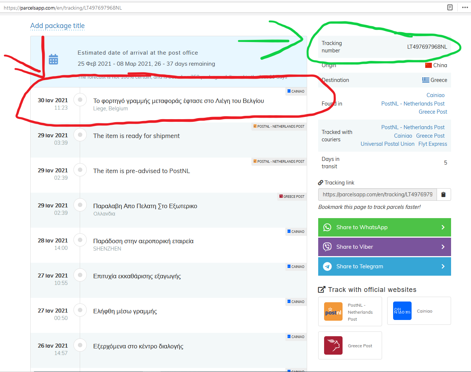Viewport: 471px width, 372px height.
Task: Click the reader view icon in address bar
Action: (x=450, y=7)
